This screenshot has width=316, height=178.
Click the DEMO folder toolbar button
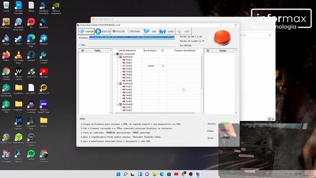tap(150, 32)
